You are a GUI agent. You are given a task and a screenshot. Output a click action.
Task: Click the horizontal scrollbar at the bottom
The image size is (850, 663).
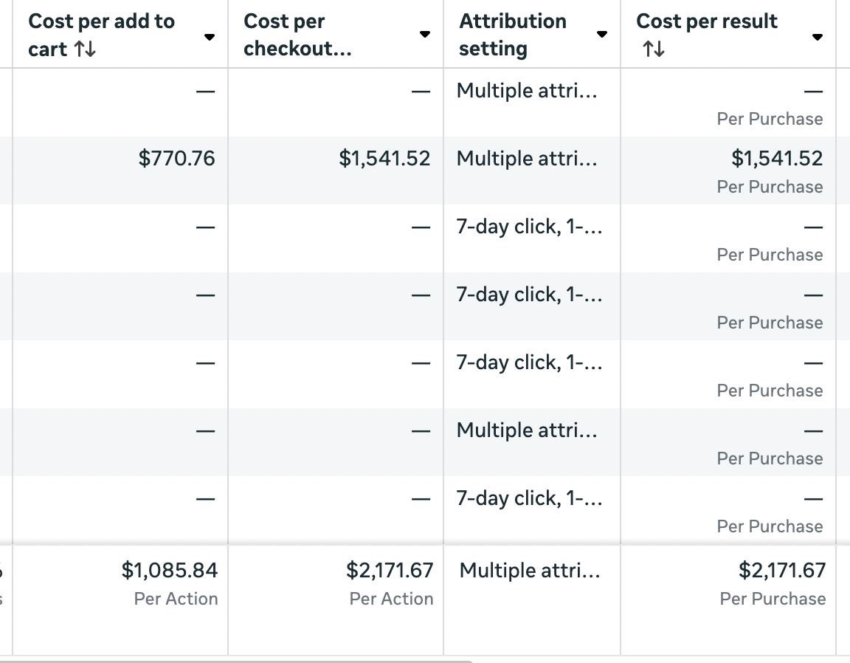click(x=236, y=660)
